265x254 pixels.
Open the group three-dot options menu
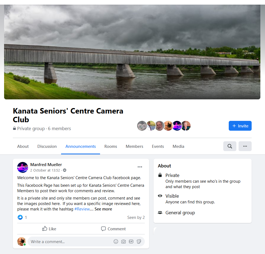pyautogui.click(x=245, y=146)
